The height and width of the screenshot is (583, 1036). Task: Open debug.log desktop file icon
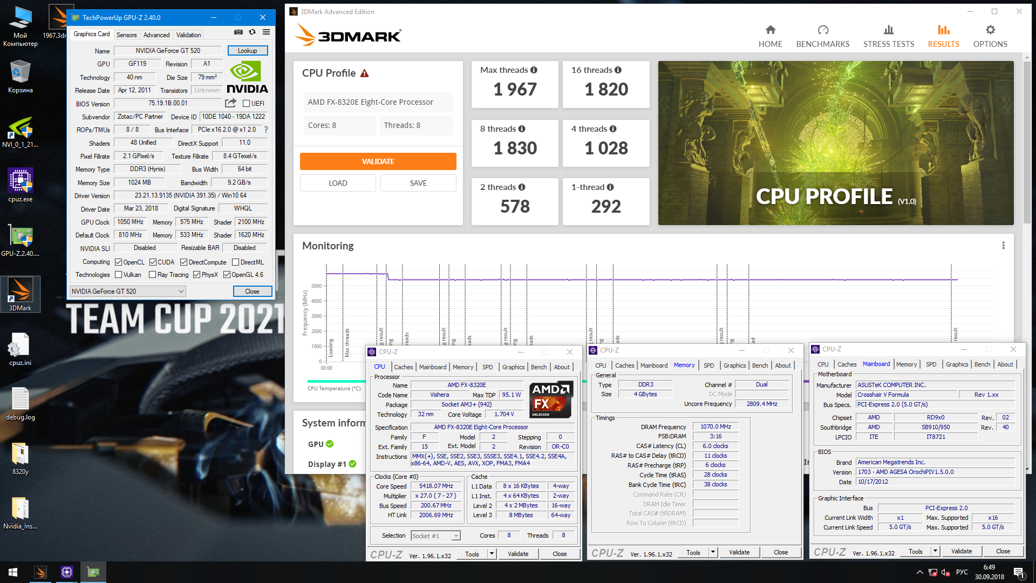pyautogui.click(x=21, y=404)
